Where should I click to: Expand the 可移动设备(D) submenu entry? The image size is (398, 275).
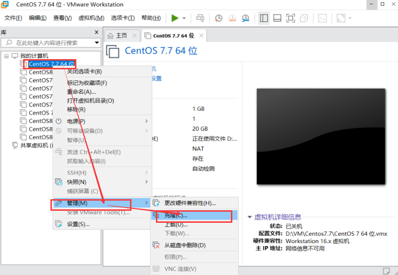103,131
